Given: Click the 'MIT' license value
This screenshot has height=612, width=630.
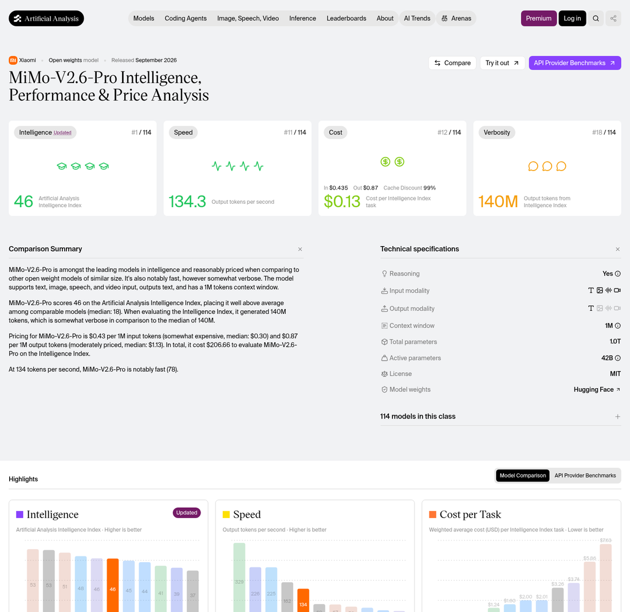Looking at the screenshot, I should tap(615, 374).
